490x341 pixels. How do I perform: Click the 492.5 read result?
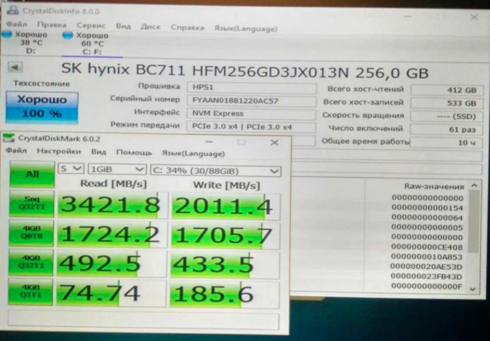pyautogui.click(x=111, y=264)
